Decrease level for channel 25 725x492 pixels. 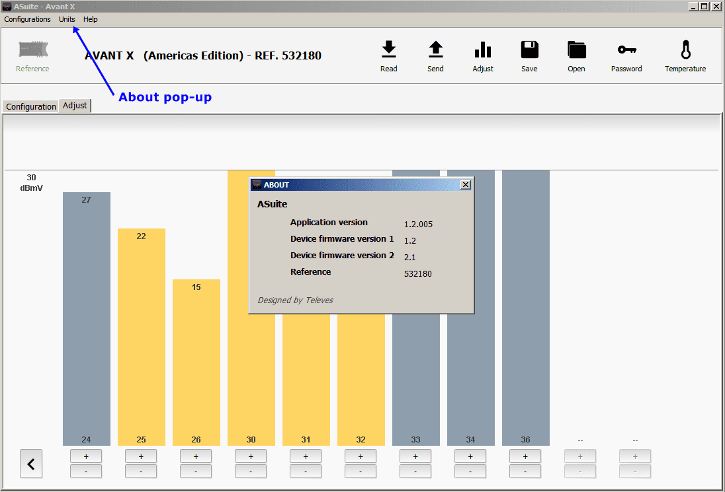tap(141, 472)
